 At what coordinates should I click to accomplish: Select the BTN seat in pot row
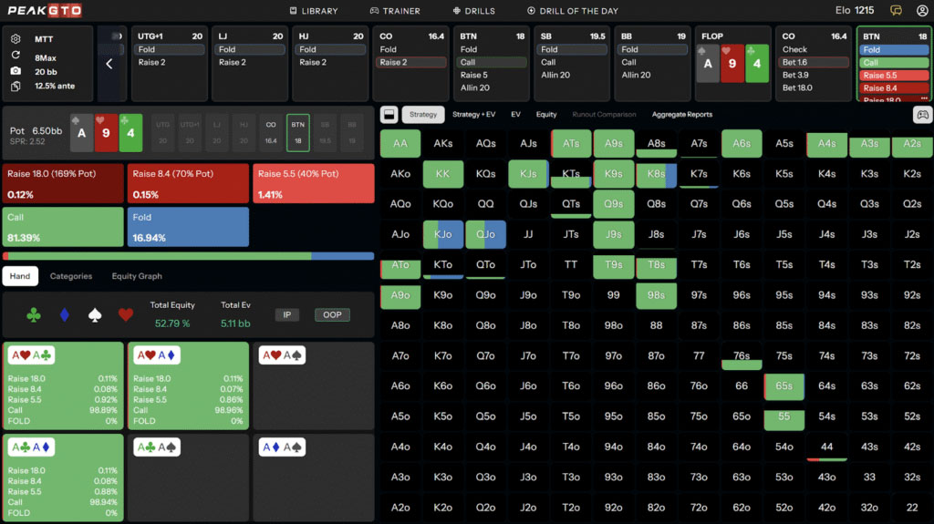coord(297,133)
